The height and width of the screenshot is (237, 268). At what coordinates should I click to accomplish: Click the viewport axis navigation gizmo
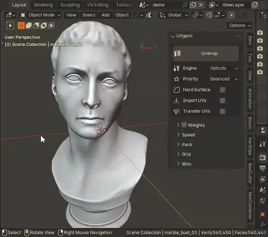click(147, 44)
